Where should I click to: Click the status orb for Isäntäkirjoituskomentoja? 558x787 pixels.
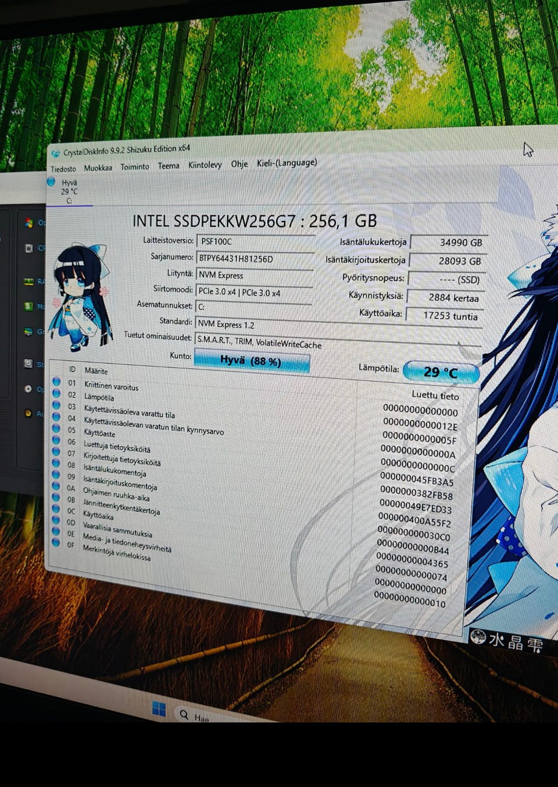pos(56,475)
